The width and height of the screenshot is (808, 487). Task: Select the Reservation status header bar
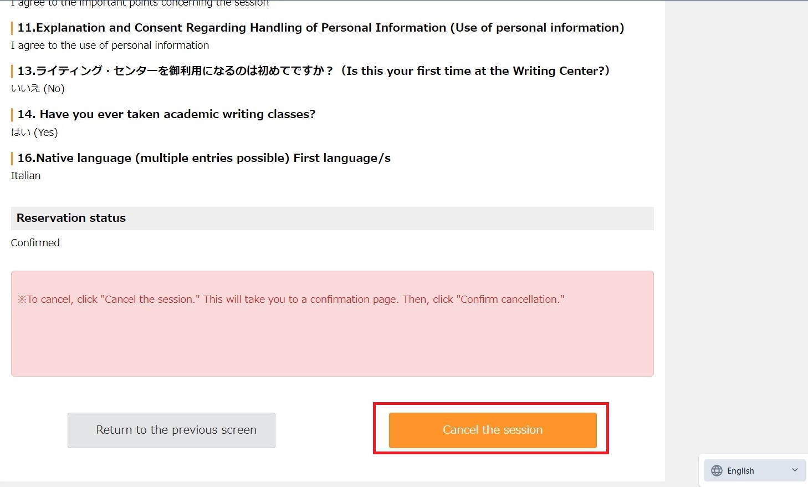(333, 218)
